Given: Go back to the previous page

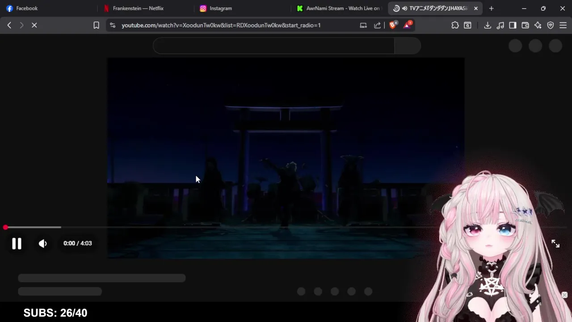Looking at the screenshot, I should point(9,25).
